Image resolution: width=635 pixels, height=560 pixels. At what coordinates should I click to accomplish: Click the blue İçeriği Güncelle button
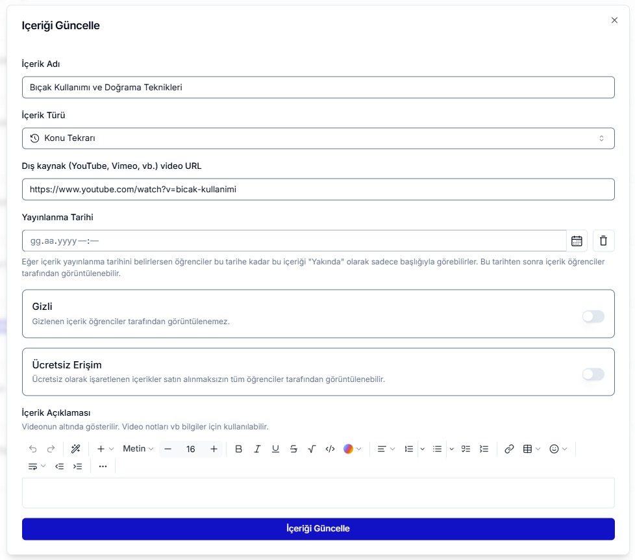click(318, 529)
